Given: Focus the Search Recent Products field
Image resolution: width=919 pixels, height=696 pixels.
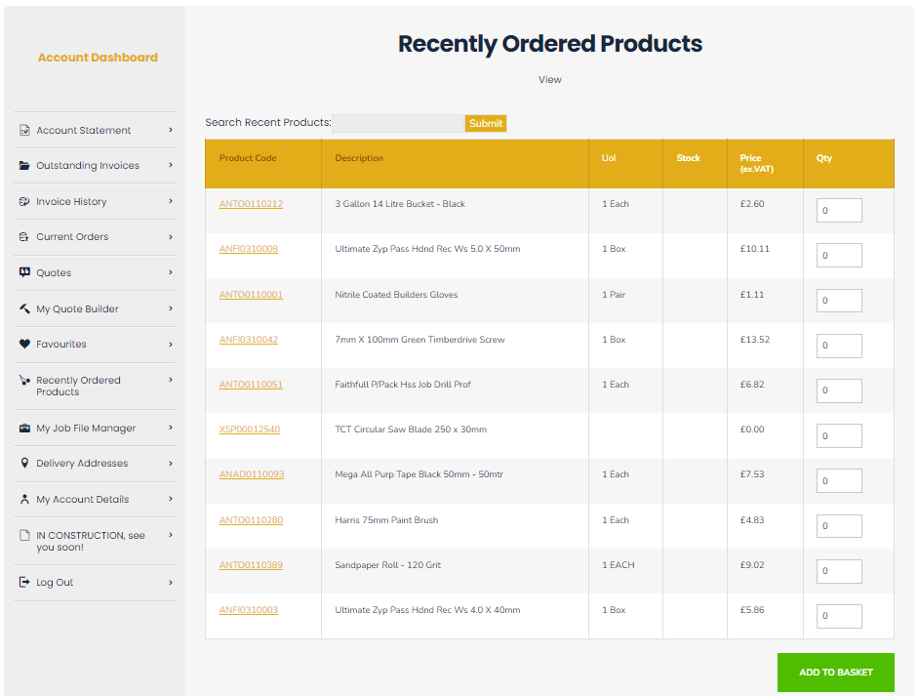Looking at the screenshot, I should pyautogui.click(x=398, y=123).
